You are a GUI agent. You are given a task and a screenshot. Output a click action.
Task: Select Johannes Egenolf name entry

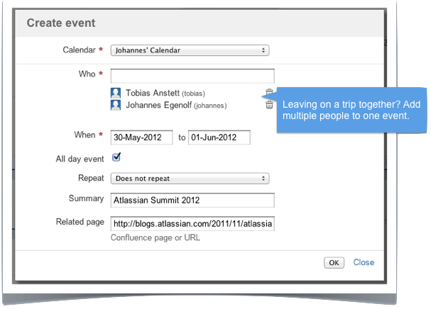click(176, 105)
